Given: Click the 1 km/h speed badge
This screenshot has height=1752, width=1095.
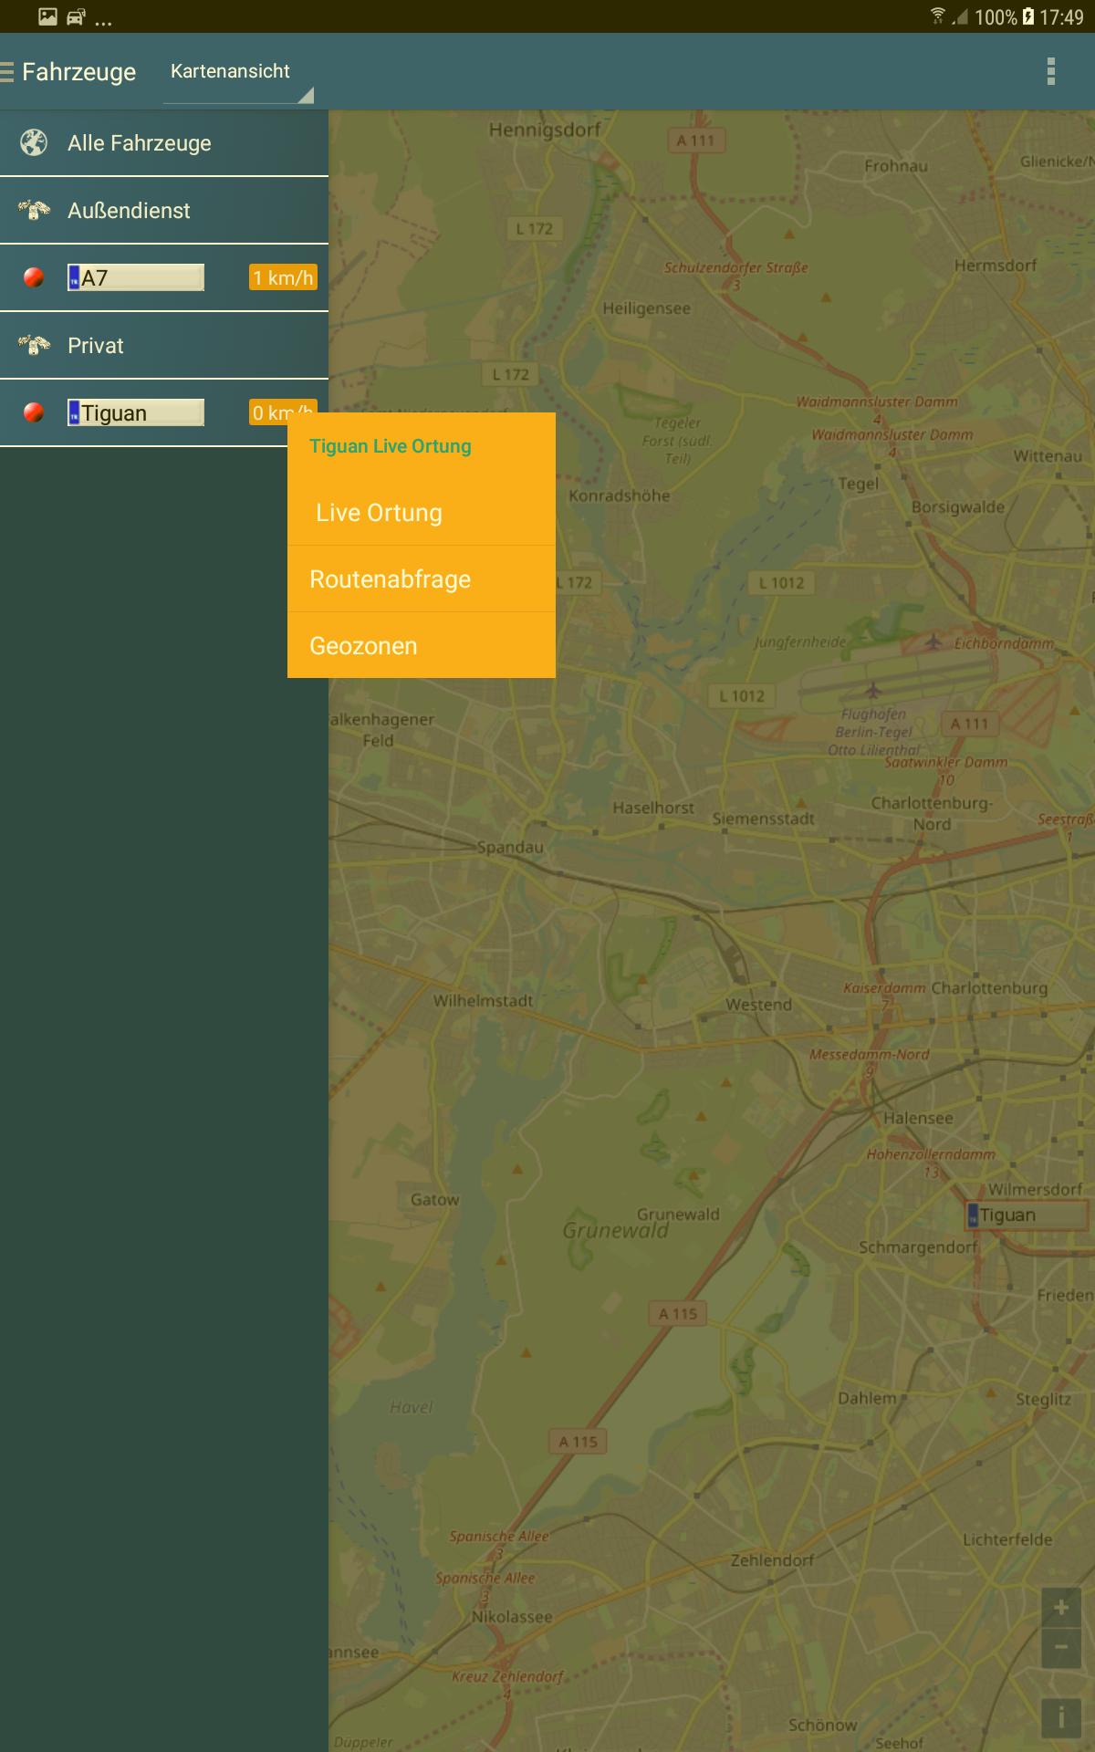Looking at the screenshot, I should pyautogui.click(x=283, y=278).
